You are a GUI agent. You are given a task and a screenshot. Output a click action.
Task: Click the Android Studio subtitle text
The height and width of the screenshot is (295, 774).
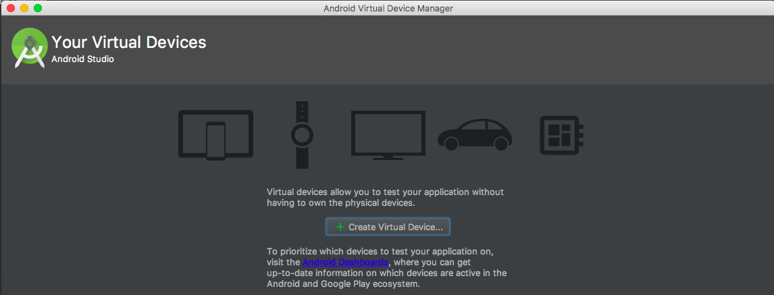(x=82, y=59)
